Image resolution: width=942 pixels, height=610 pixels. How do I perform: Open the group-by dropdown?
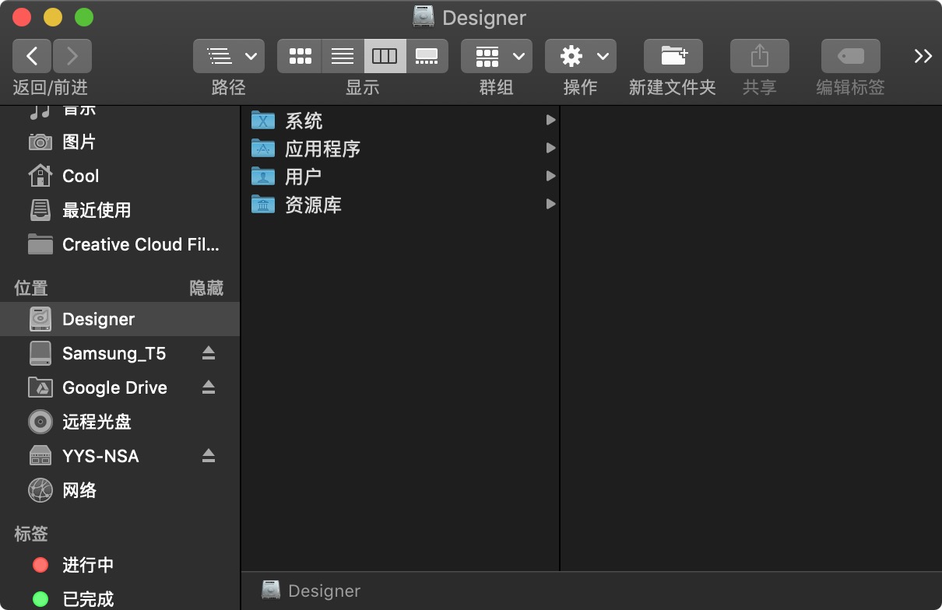click(497, 56)
